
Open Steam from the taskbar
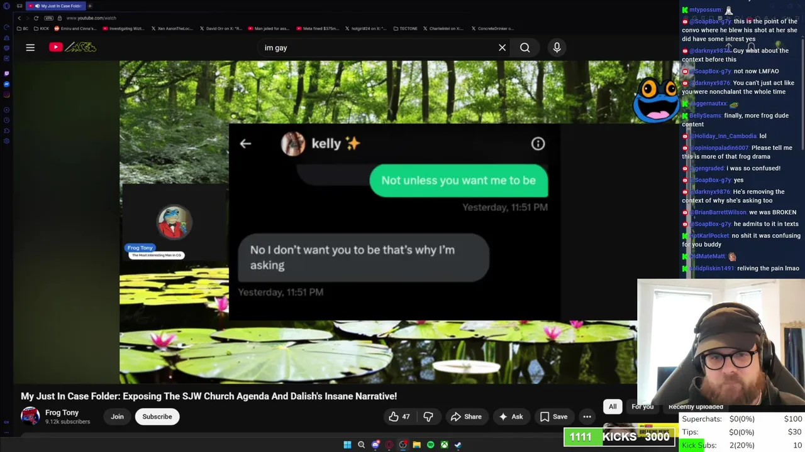[x=458, y=444]
